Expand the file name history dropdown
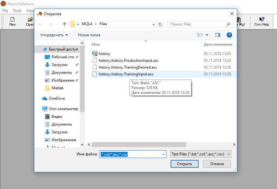Screen dimensions: 277x189 [x=163, y=154]
